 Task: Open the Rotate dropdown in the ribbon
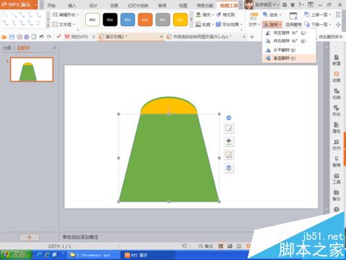click(x=272, y=24)
